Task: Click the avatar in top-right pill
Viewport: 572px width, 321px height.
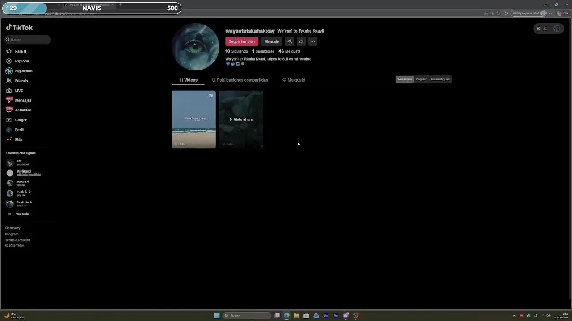Action: 556,29
